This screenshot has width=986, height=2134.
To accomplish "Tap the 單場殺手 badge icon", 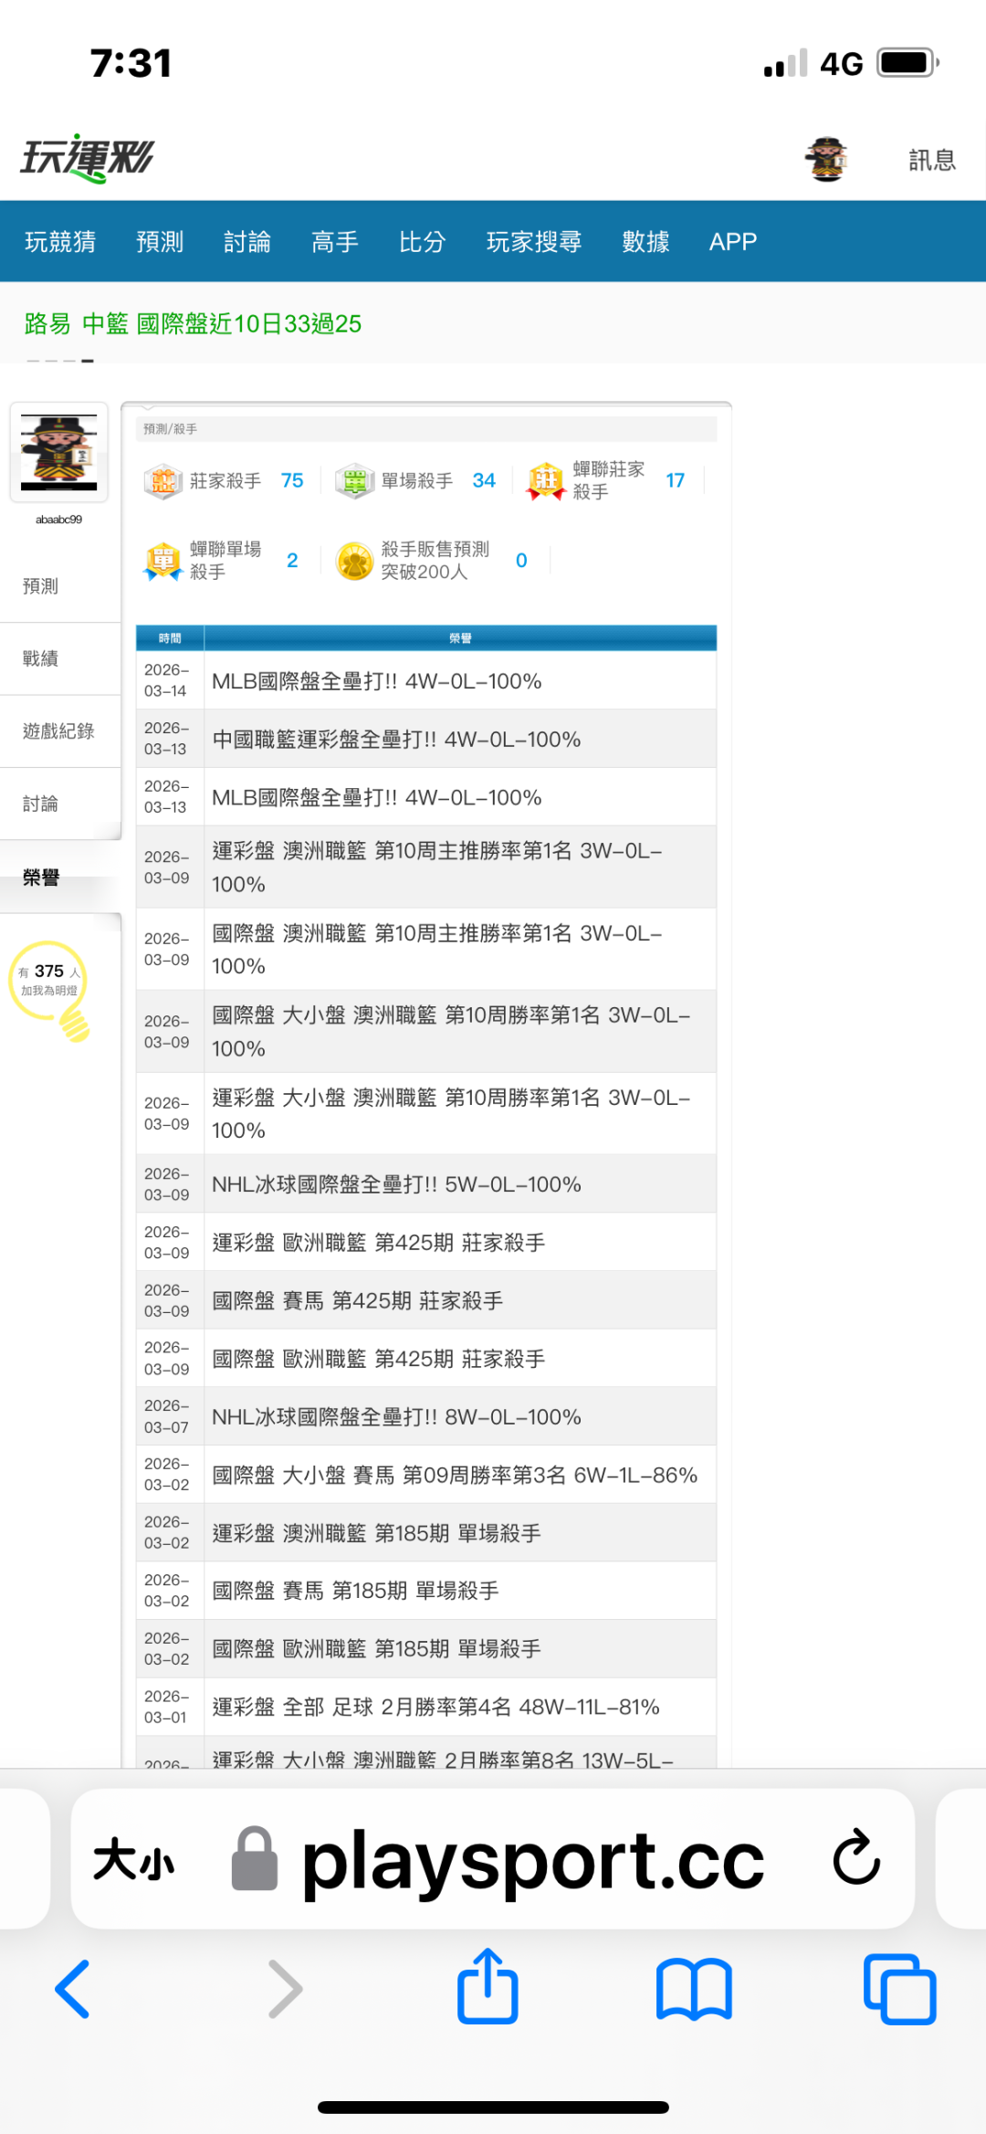I will click(x=354, y=480).
